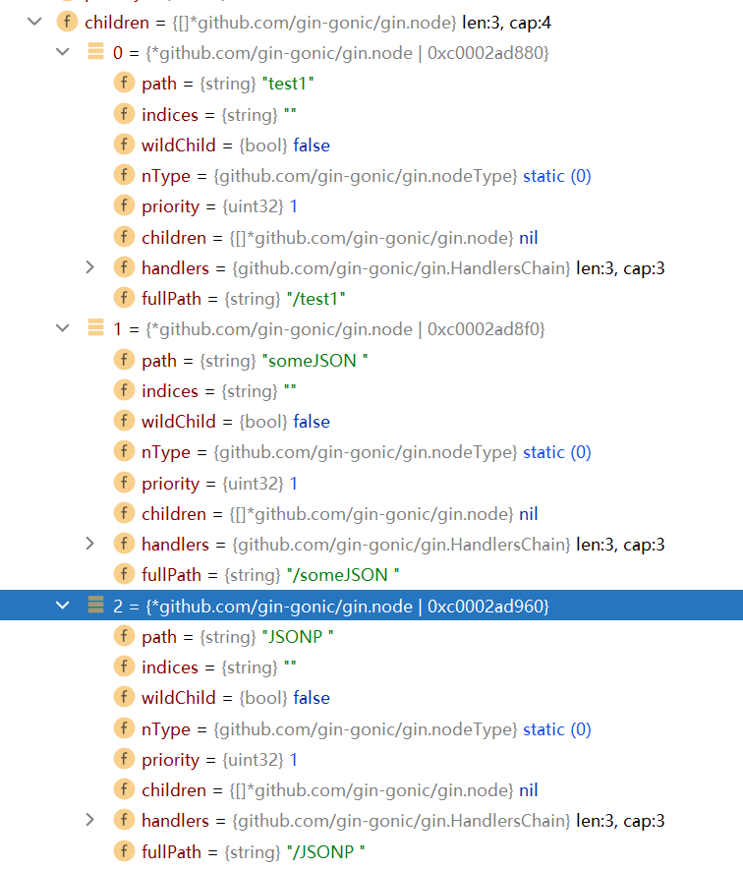Click children nil value in element 0
This screenshot has width=743, height=869.
528,238
